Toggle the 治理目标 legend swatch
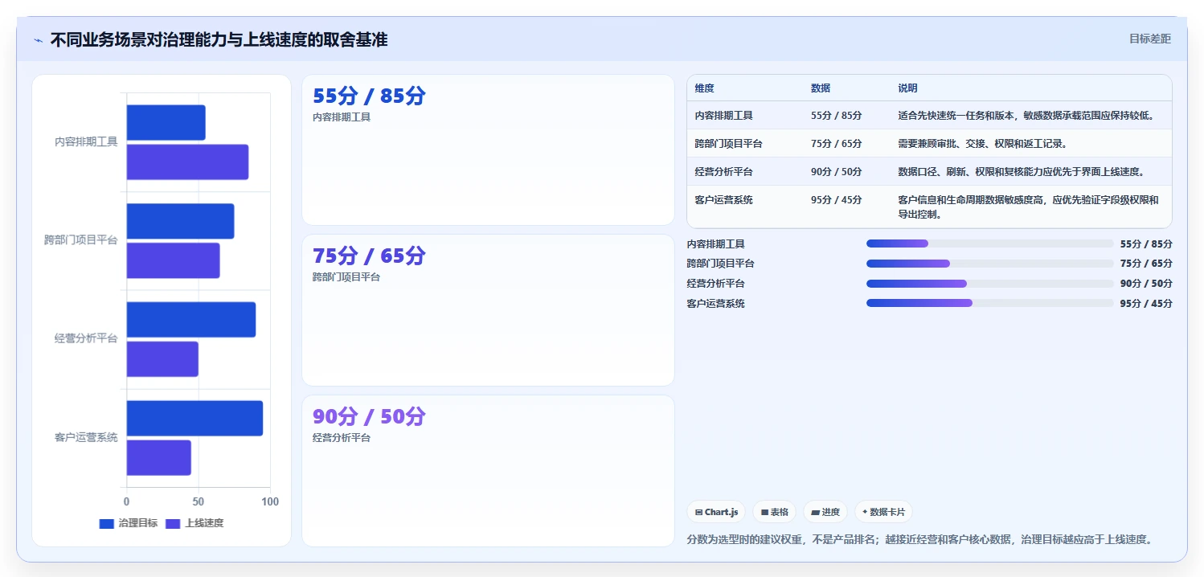Screen dimensions: 1204x577 (107, 523)
